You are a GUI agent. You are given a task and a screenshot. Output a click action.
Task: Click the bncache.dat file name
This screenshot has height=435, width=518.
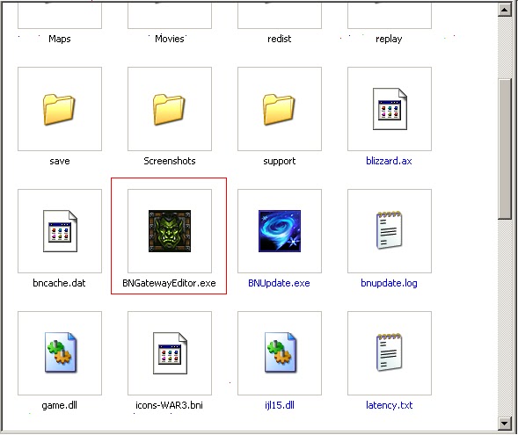(59, 283)
